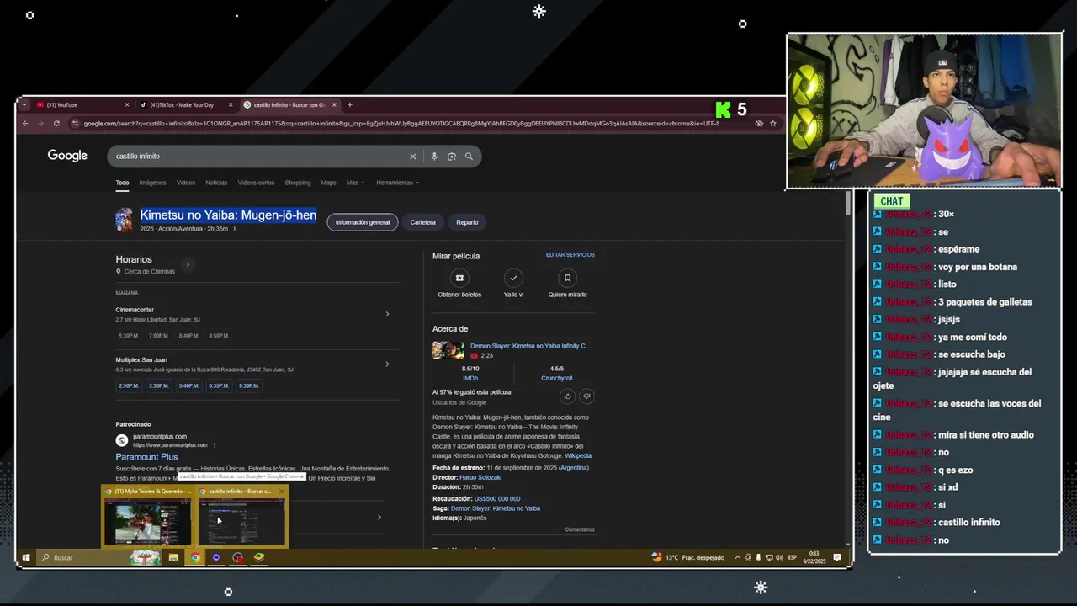The width and height of the screenshot is (1077, 606).
Task: Open the Noticias results tab
Action: point(216,183)
